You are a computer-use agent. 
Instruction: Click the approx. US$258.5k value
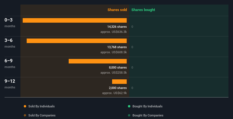(x=114, y=73)
